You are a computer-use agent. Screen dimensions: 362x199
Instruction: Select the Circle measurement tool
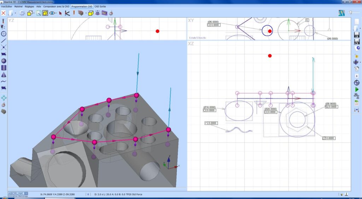tap(4, 34)
